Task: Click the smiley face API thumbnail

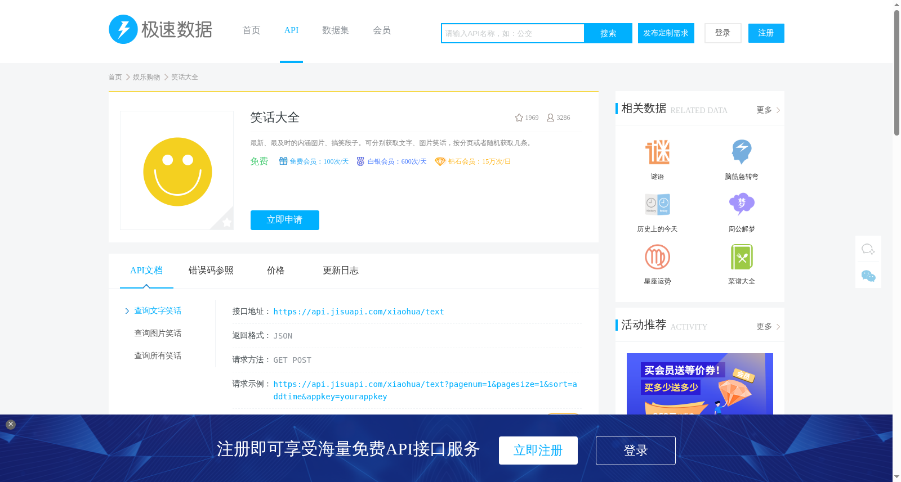Action: click(x=177, y=172)
